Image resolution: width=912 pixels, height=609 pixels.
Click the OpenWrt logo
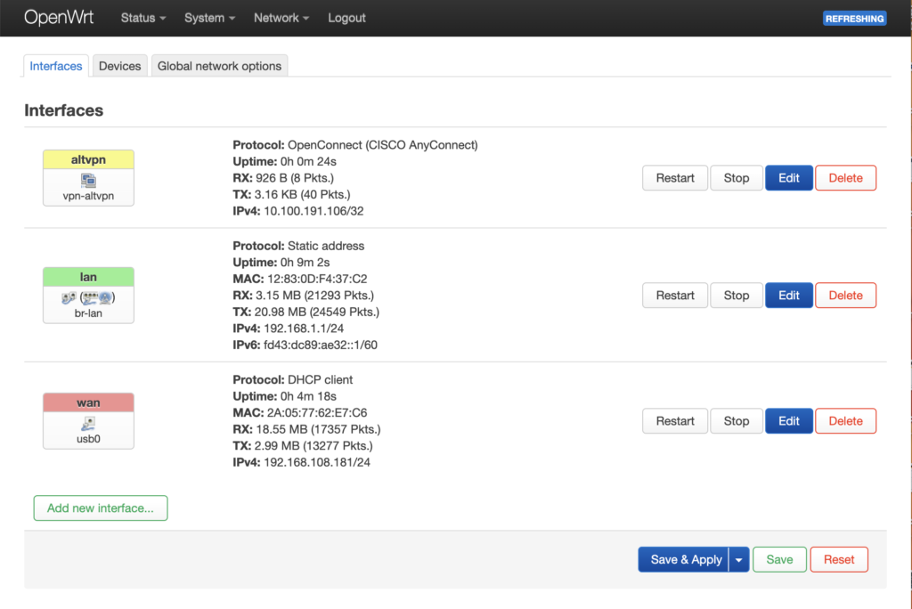59,18
